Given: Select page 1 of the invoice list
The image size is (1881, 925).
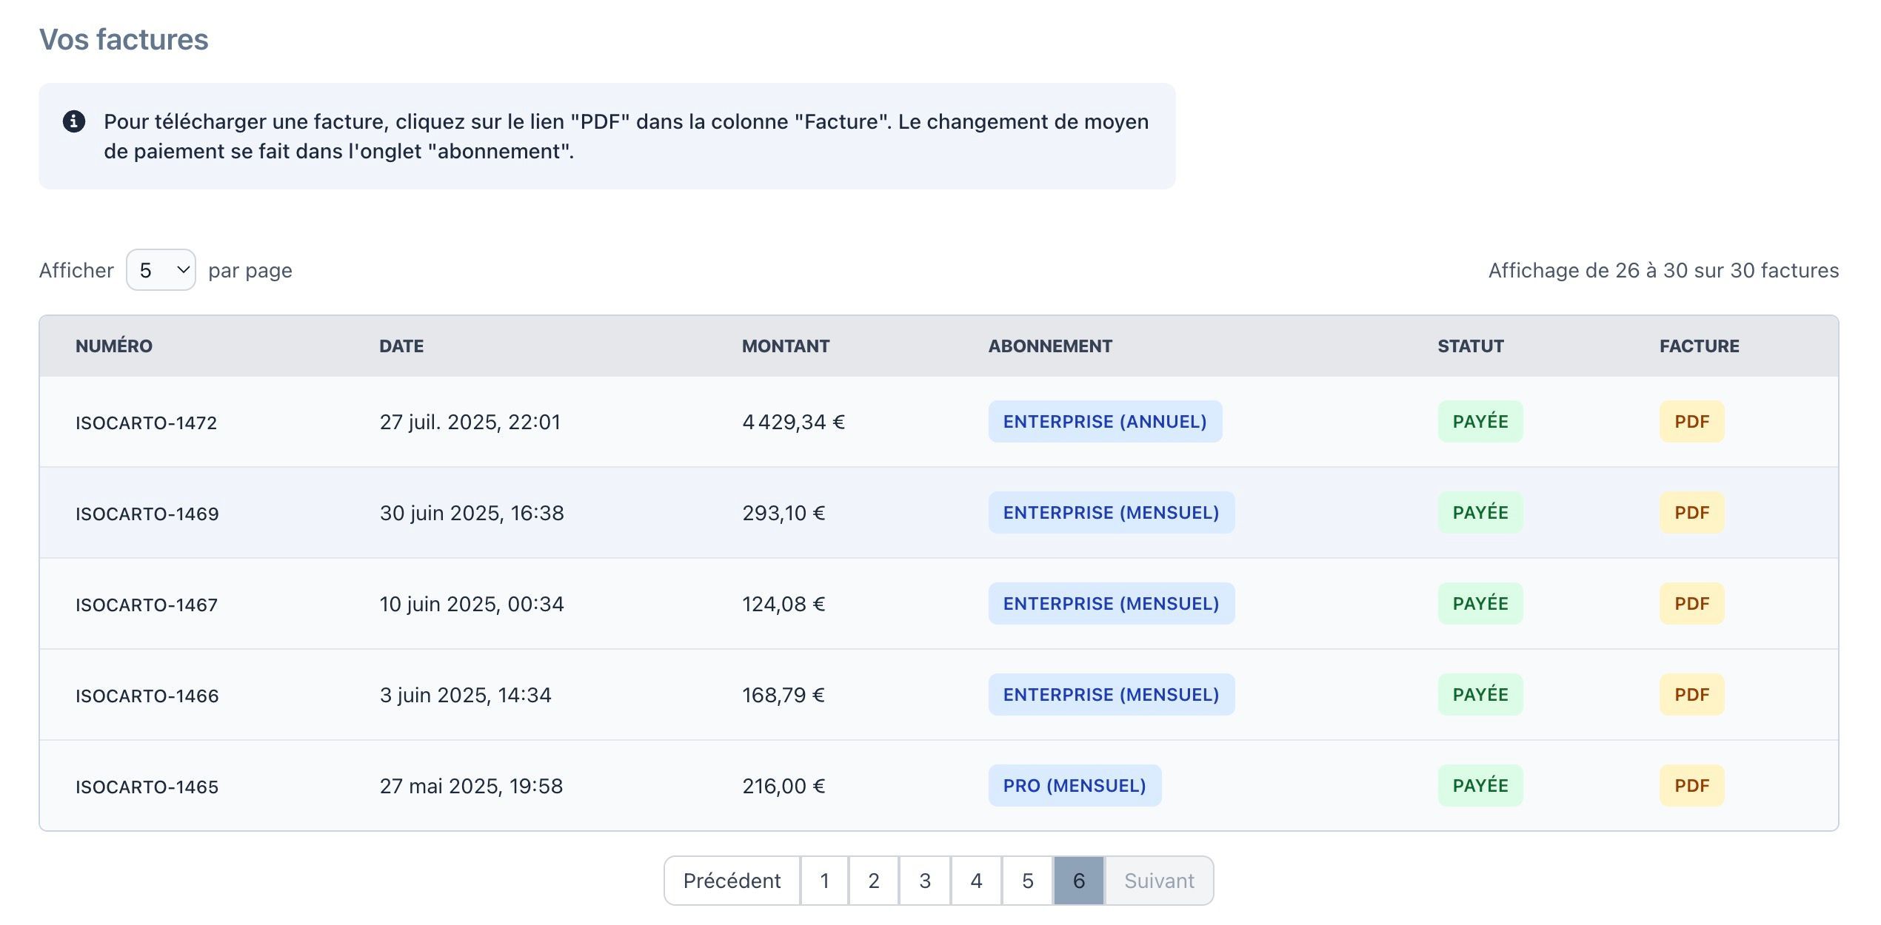Looking at the screenshot, I should (x=823, y=881).
